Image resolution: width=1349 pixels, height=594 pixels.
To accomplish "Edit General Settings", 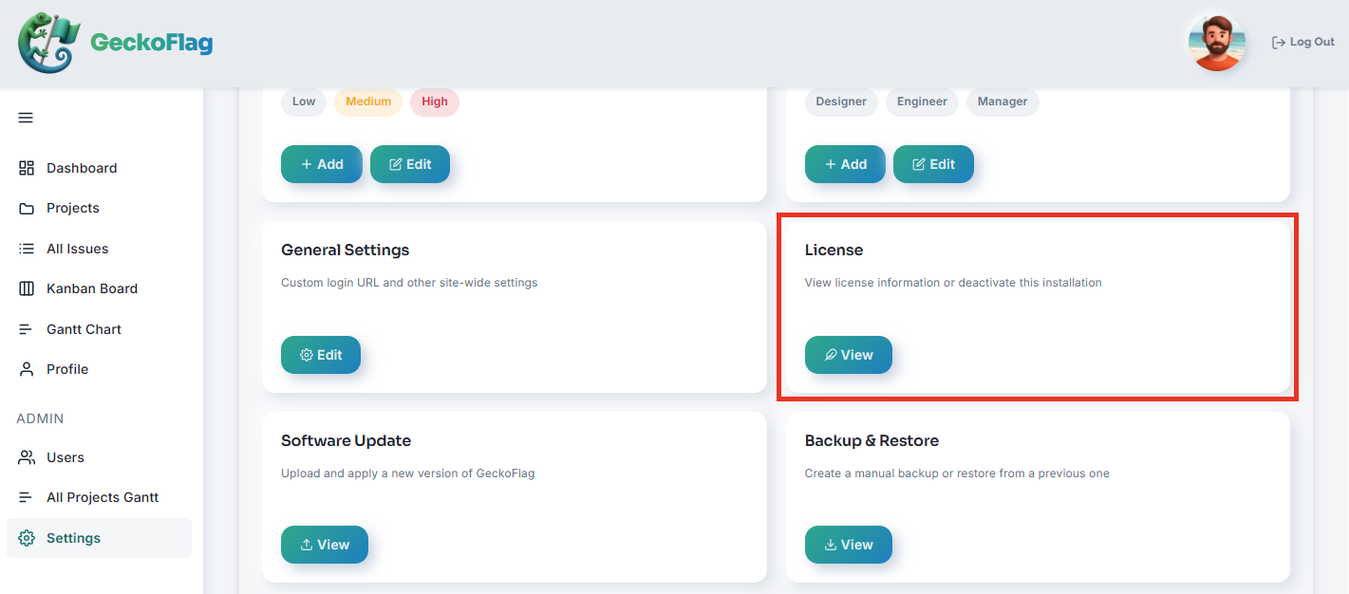I will coord(321,355).
